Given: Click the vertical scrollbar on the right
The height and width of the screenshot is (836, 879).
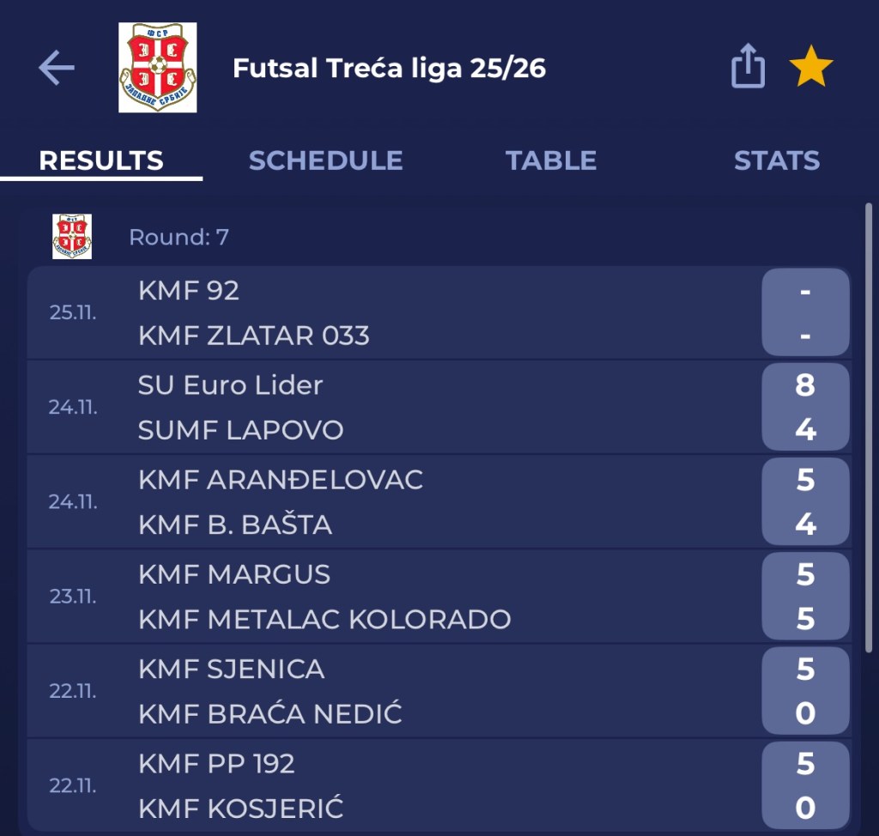Looking at the screenshot, I should (x=869, y=429).
